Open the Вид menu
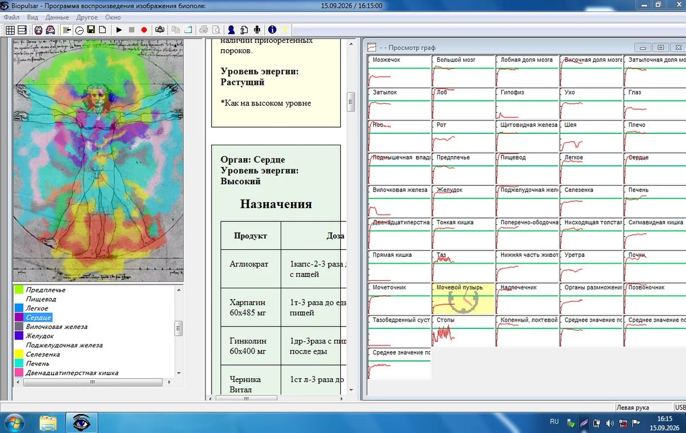This screenshot has width=686, height=433. tap(33, 17)
